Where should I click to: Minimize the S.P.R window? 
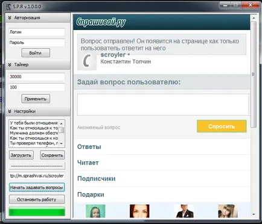pyautogui.click(x=225, y=5)
